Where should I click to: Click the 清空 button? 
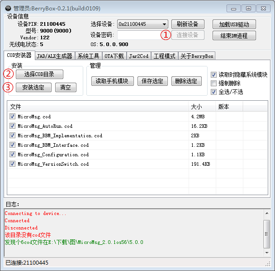point(66,87)
